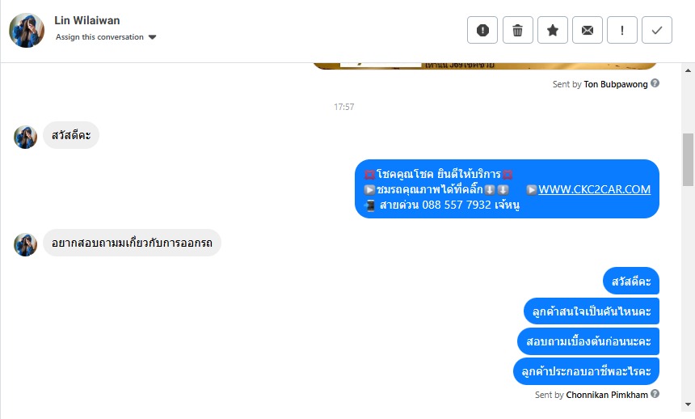The height and width of the screenshot is (419, 695).
Task: Click the dropdown arrow next to Assign this conversation
Action: click(x=153, y=37)
